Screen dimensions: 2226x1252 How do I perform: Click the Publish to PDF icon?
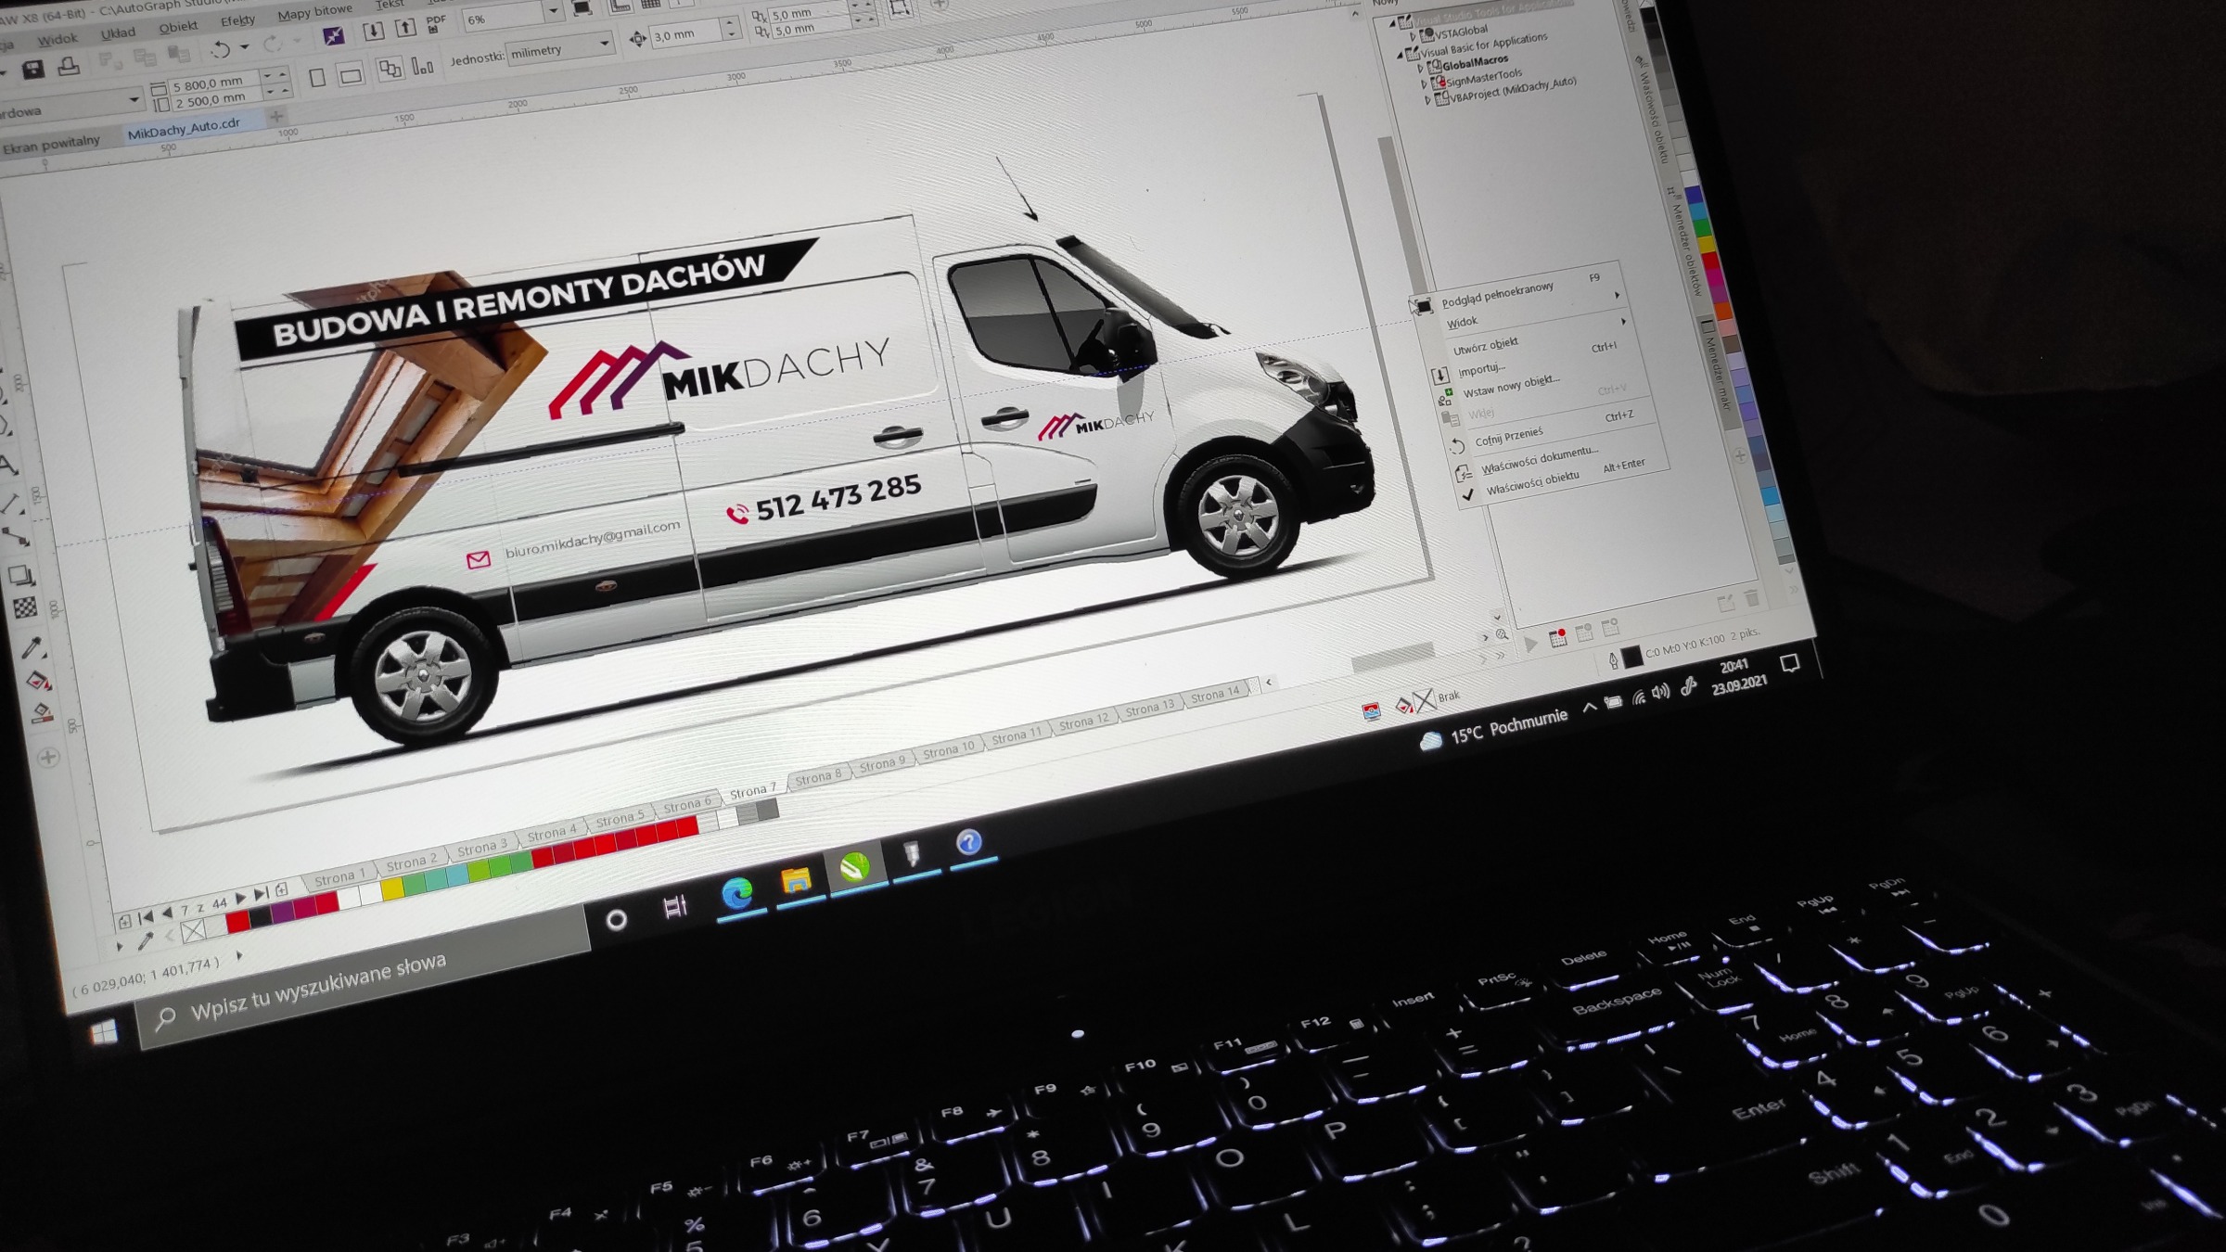tap(436, 23)
